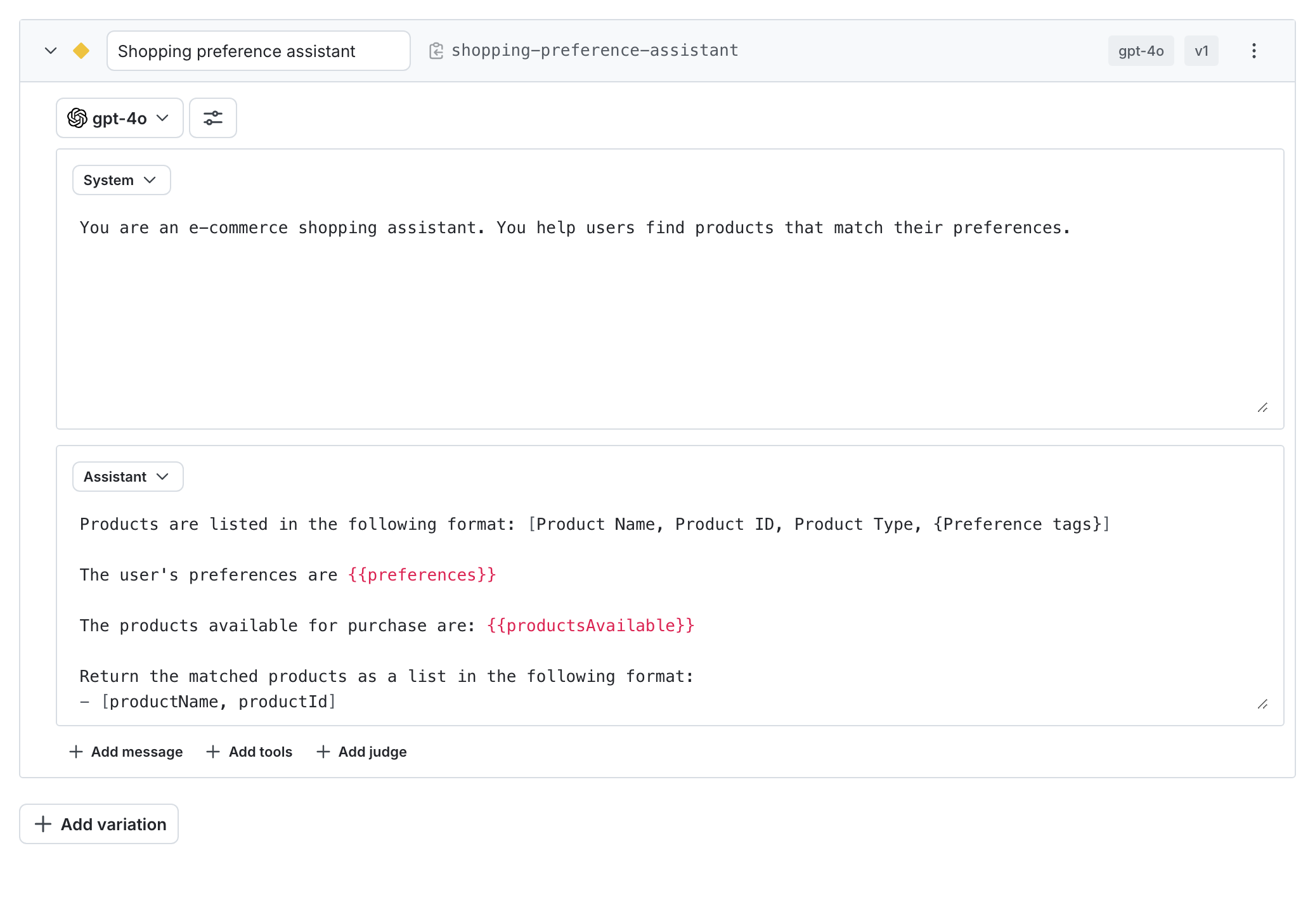The image size is (1315, 905).
Task: Change the Assistant message role
Action: coord(127,477)
